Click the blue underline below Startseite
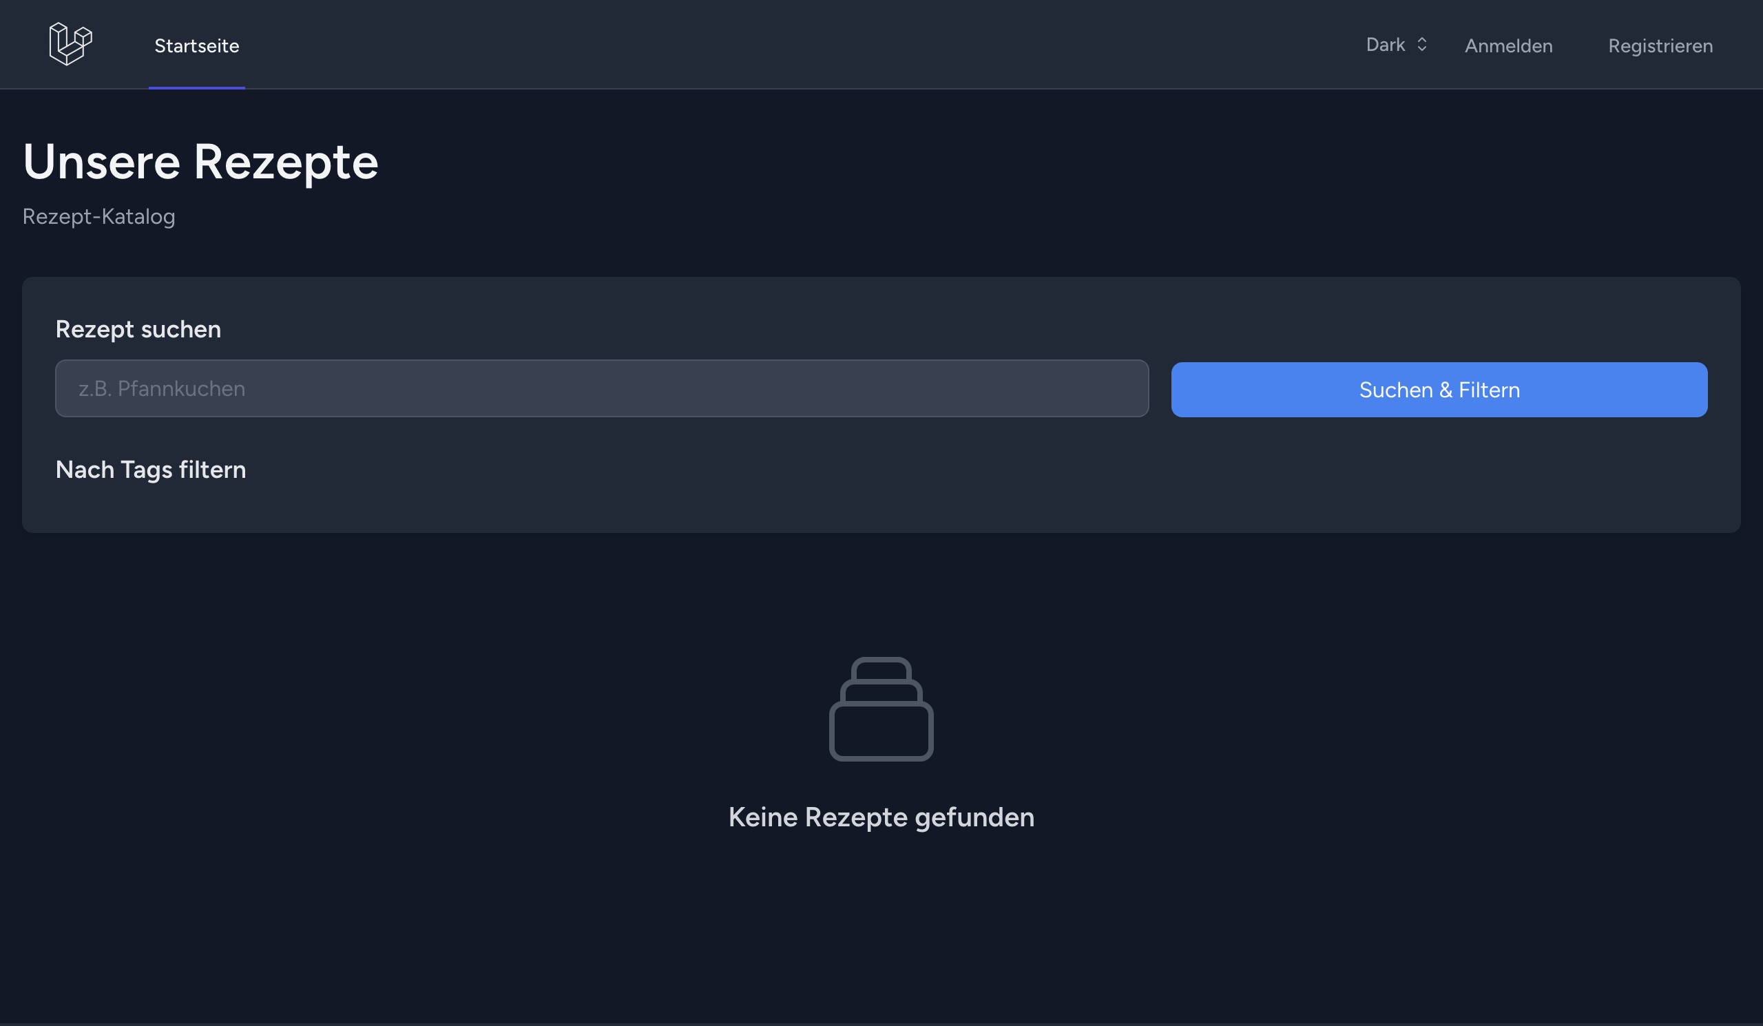The image size is (1763, 1026). pyautogui.click(x=196, y=87)
